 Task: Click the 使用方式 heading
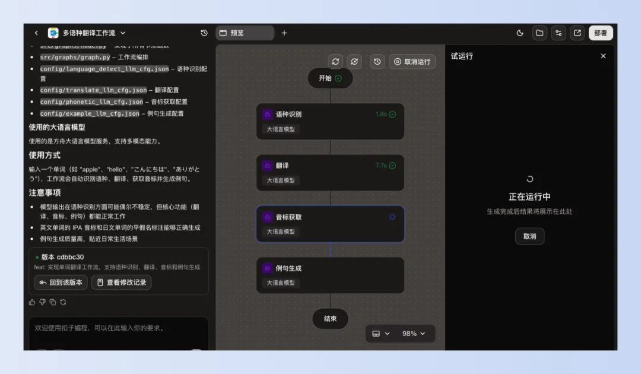[x=45, y=156]
